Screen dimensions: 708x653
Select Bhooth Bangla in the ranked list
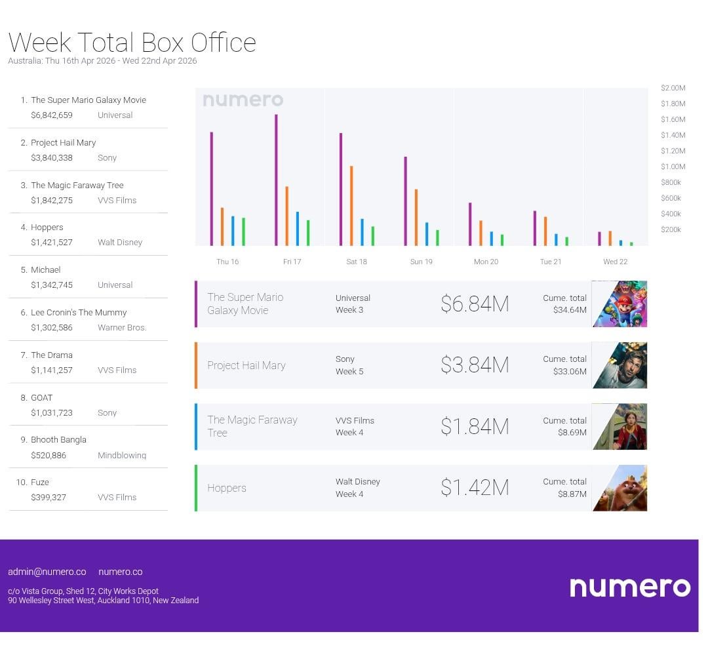click(x=58, y=440)
